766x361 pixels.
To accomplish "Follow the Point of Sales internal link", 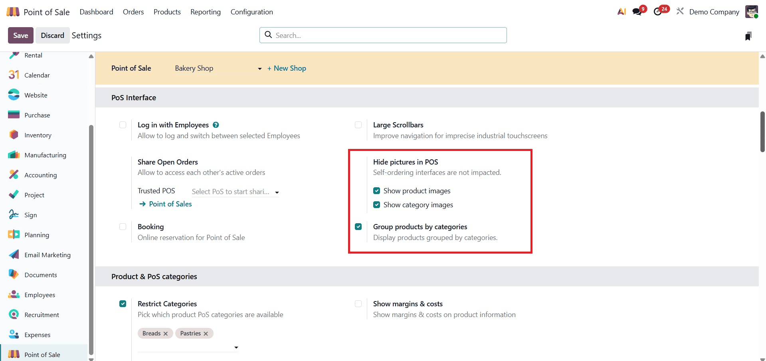I will tap(170, 204).
